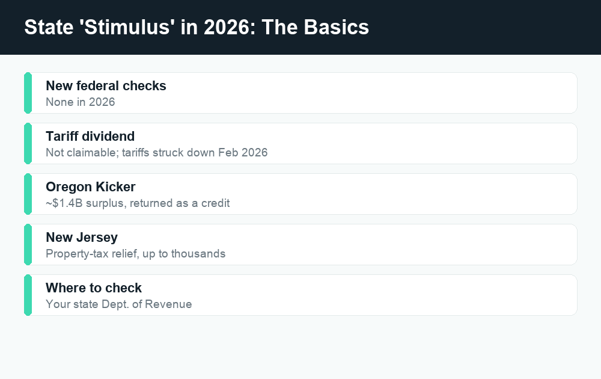Open the 'New Jersey' card heading
The width and height of the screenshot is (601, 379).
coord(82,238)
